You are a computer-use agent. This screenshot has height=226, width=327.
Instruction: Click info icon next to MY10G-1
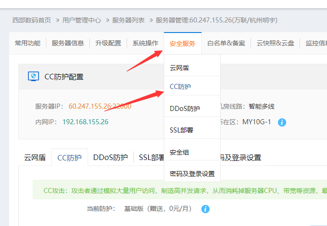(x=282, y=122)
